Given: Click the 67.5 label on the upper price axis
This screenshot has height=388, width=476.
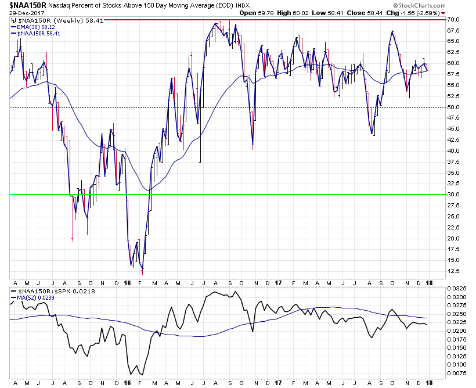Looking at the screenshot, I should click(x=453, y=30).
